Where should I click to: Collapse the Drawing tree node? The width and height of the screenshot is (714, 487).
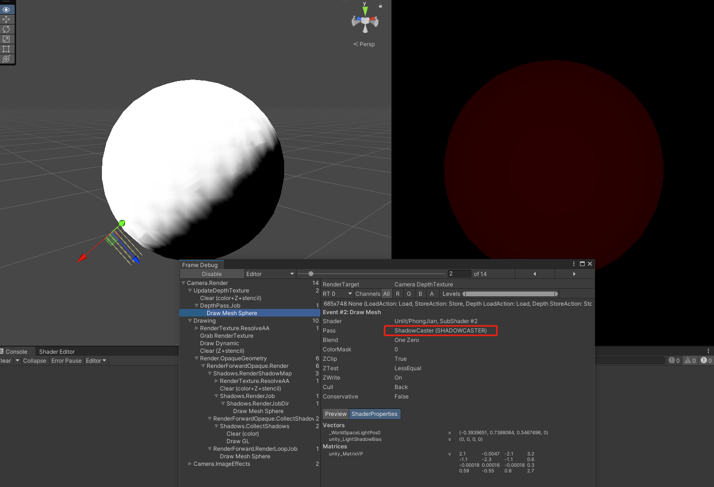pyautogui.click(x=190, y=321)
